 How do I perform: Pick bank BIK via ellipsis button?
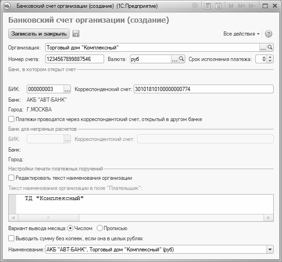tap(67, 89)
